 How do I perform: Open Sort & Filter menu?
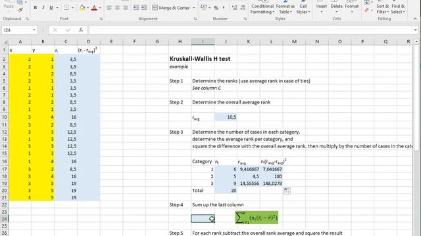point(382,9)
